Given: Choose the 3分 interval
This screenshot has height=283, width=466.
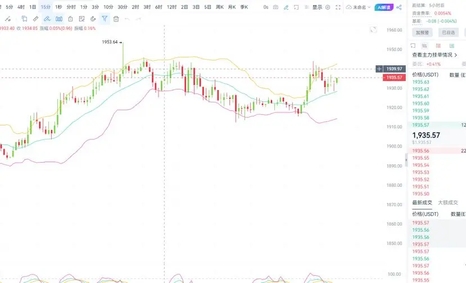Looking at the screenshot, I should (95, 7).
